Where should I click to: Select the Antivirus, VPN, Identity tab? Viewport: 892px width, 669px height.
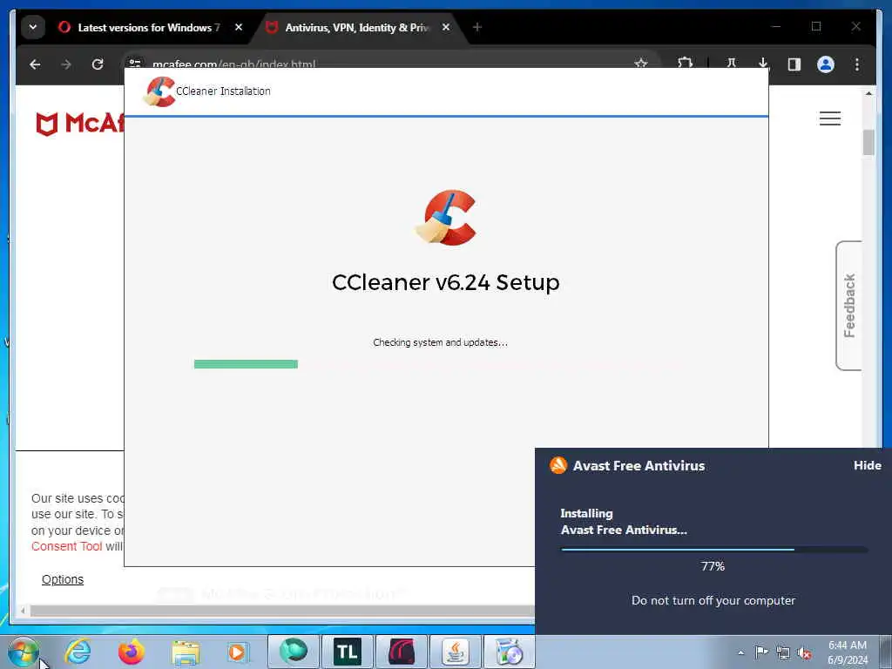click(x=357, y=27)
